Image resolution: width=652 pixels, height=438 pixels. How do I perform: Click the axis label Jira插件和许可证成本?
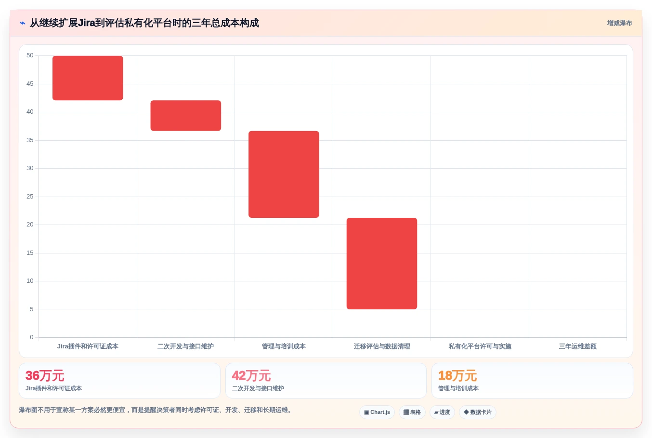click(88, 346)
